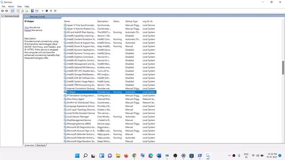Click the Stop the service link
Screen dimensions: 285x160
pyautogui.click(x=27, y=28)
